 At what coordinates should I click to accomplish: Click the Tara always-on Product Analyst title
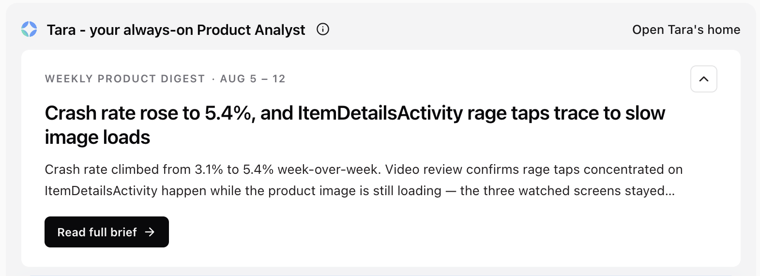click(x=176, y=30)
